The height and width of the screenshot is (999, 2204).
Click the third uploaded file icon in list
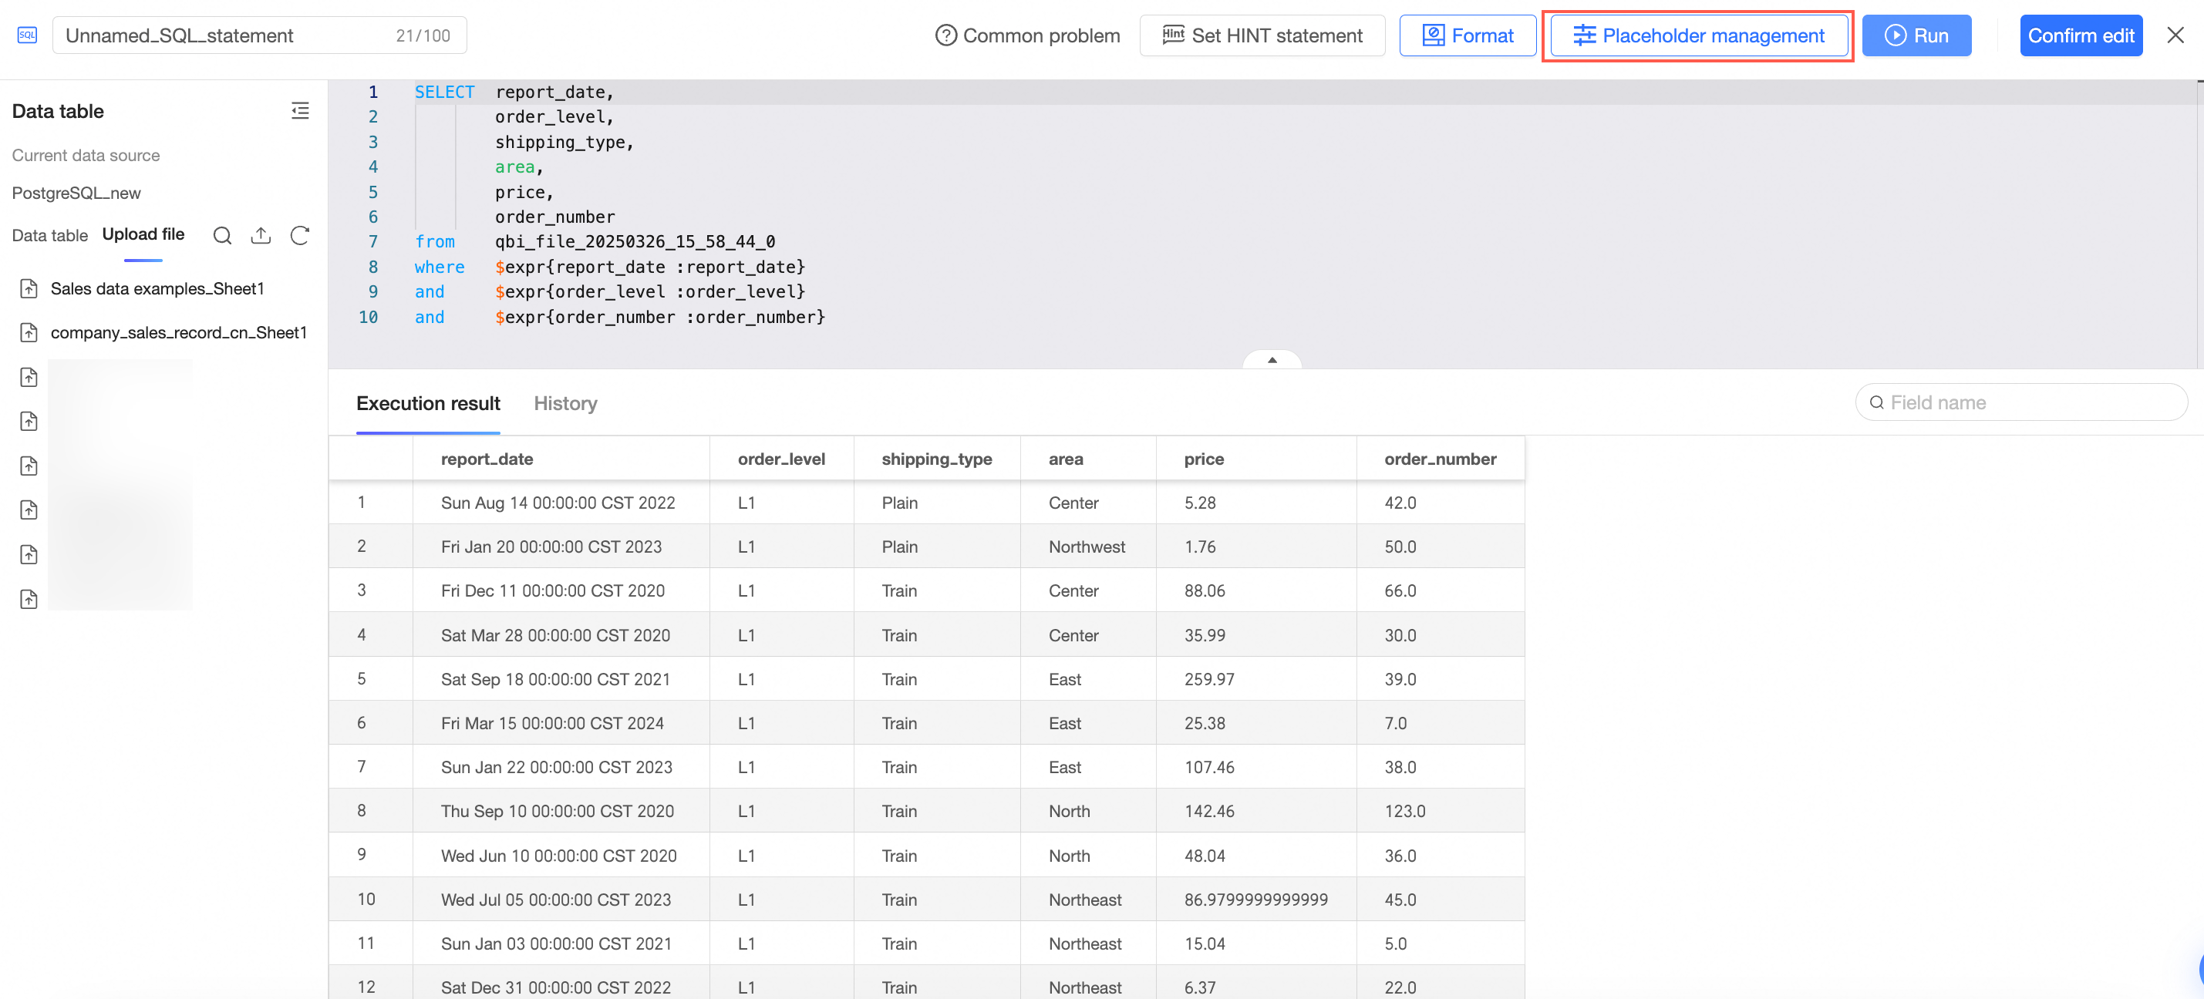click(29, 376)
